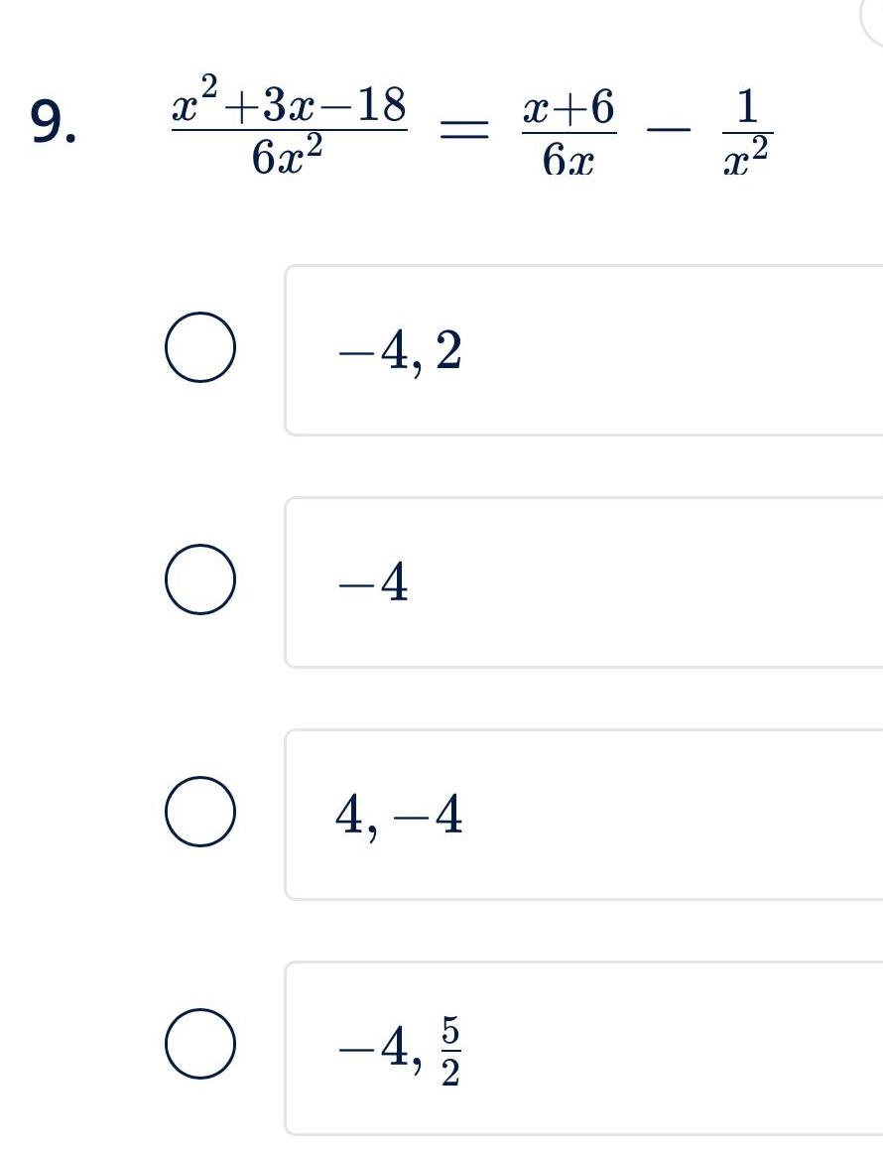Viewport: 883px width, 1151px height.
Task: Click the fraction "1 over x squared"
Action: 746,129
